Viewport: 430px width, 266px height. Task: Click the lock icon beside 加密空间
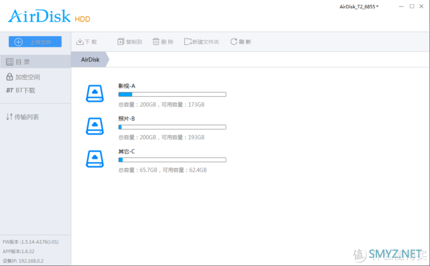coord(9,76)
